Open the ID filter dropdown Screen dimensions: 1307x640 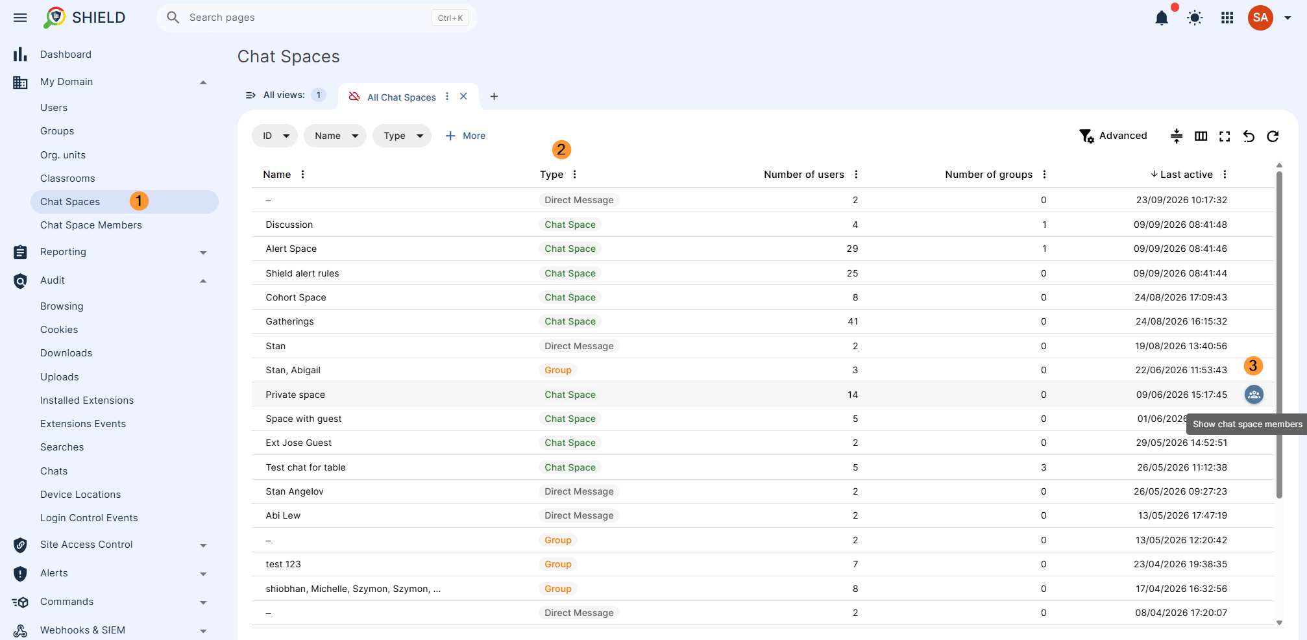pyautogui.click(x=275, y=136)
